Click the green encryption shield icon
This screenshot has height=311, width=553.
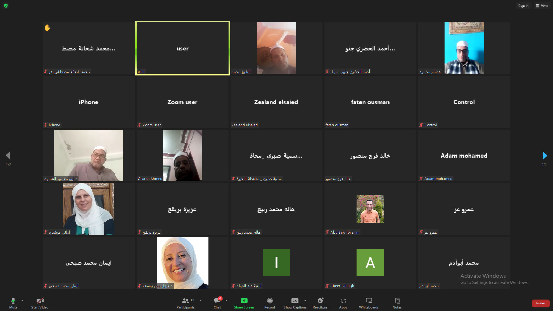[x=6, y=6]
